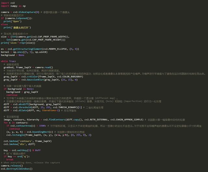Click the 'kernel = np.ones' line
This screenshot has height=172, width=208.
click(24, 52)
